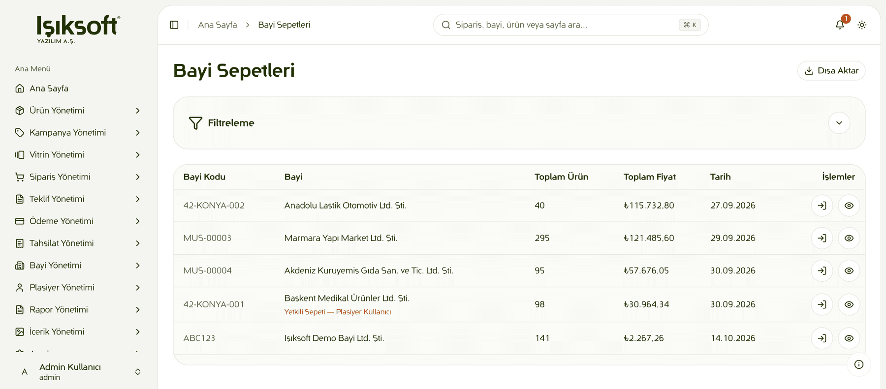Open cart login for Başkent Medikal Ürünler

tap(822, 304)
